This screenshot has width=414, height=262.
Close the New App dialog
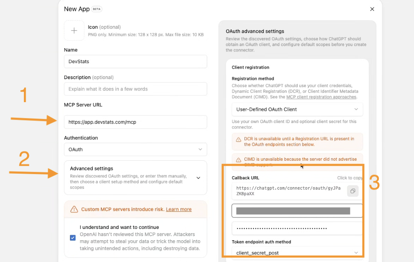tap(372, 9)
